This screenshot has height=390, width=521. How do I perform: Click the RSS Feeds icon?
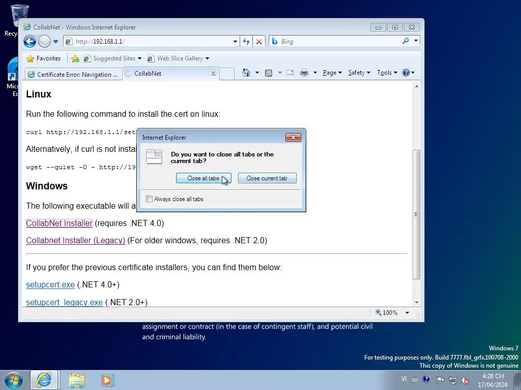pos(269,73)
